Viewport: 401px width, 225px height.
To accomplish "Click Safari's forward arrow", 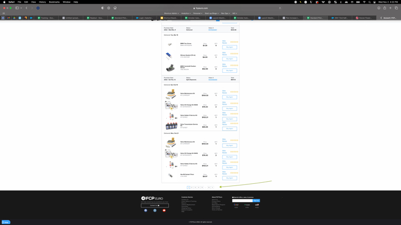I will [x=32, y=8].
